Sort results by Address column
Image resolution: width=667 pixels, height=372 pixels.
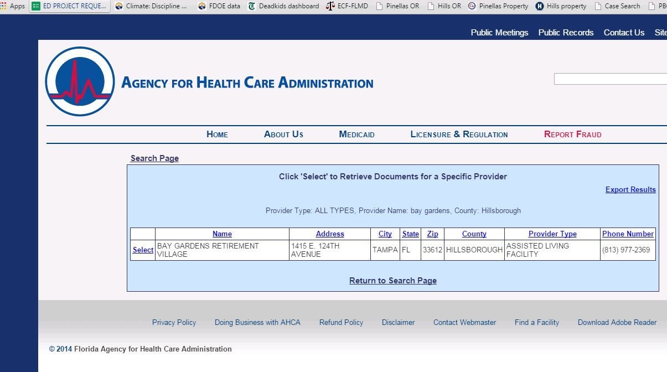[x=330, y=234]
